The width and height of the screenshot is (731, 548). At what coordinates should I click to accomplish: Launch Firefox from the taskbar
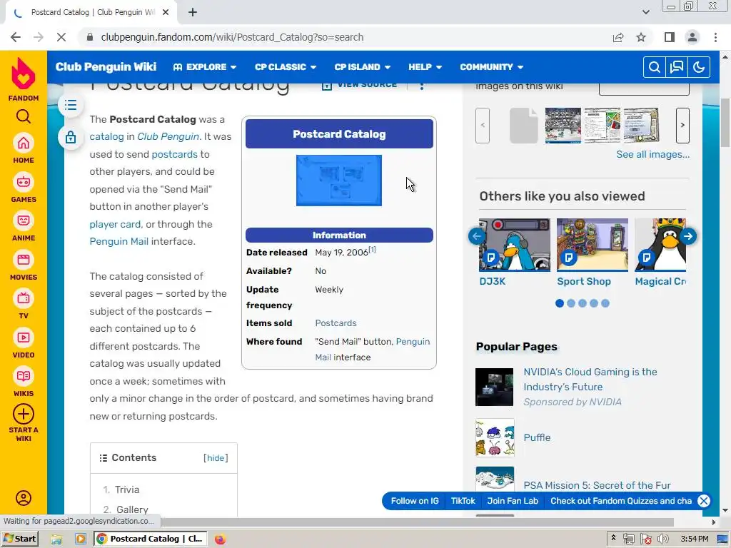(x=220, y=539)
